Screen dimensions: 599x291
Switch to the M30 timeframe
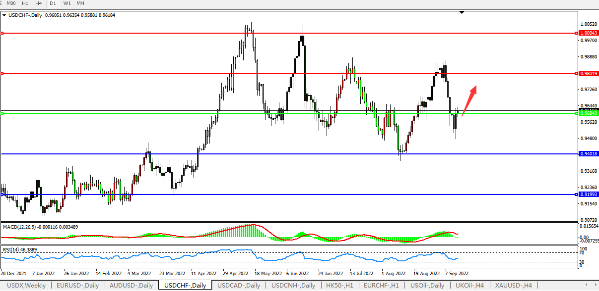click(x=11, y=3)
